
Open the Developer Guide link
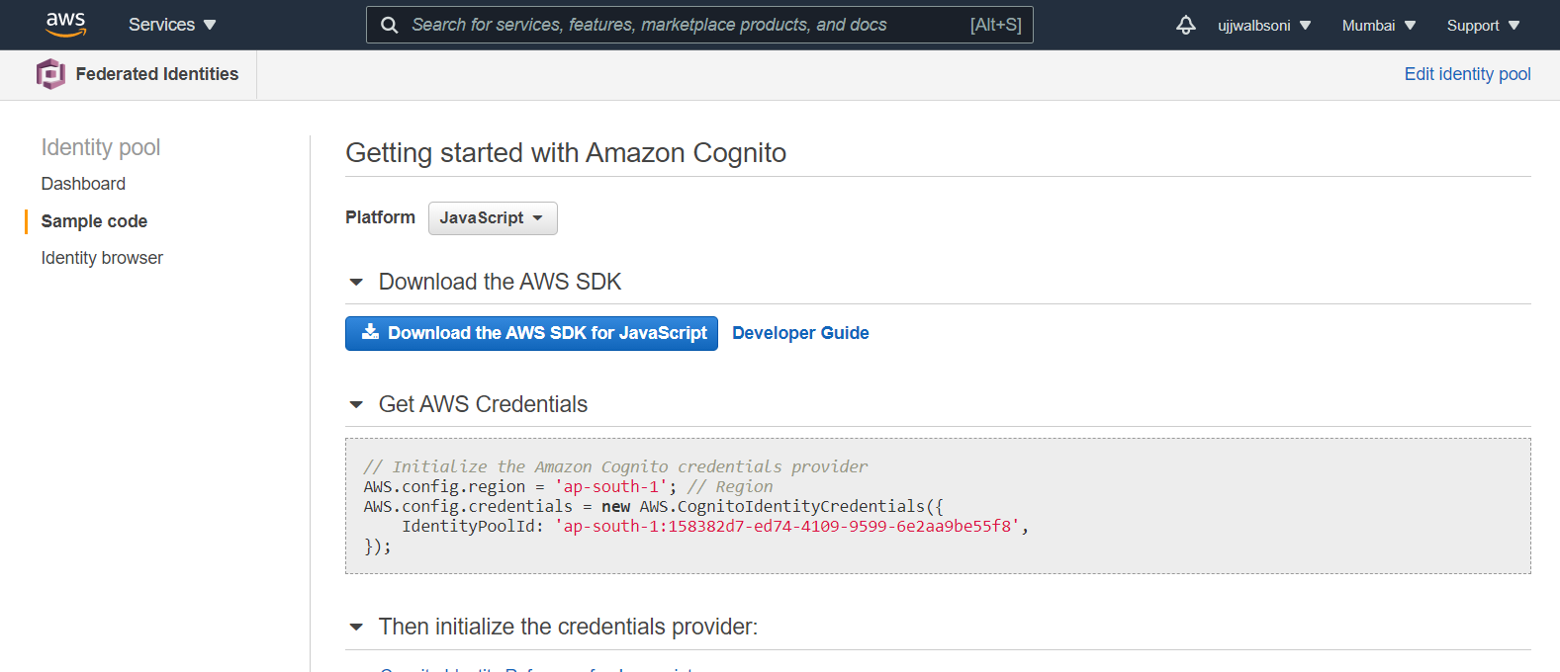click(800, 333)
